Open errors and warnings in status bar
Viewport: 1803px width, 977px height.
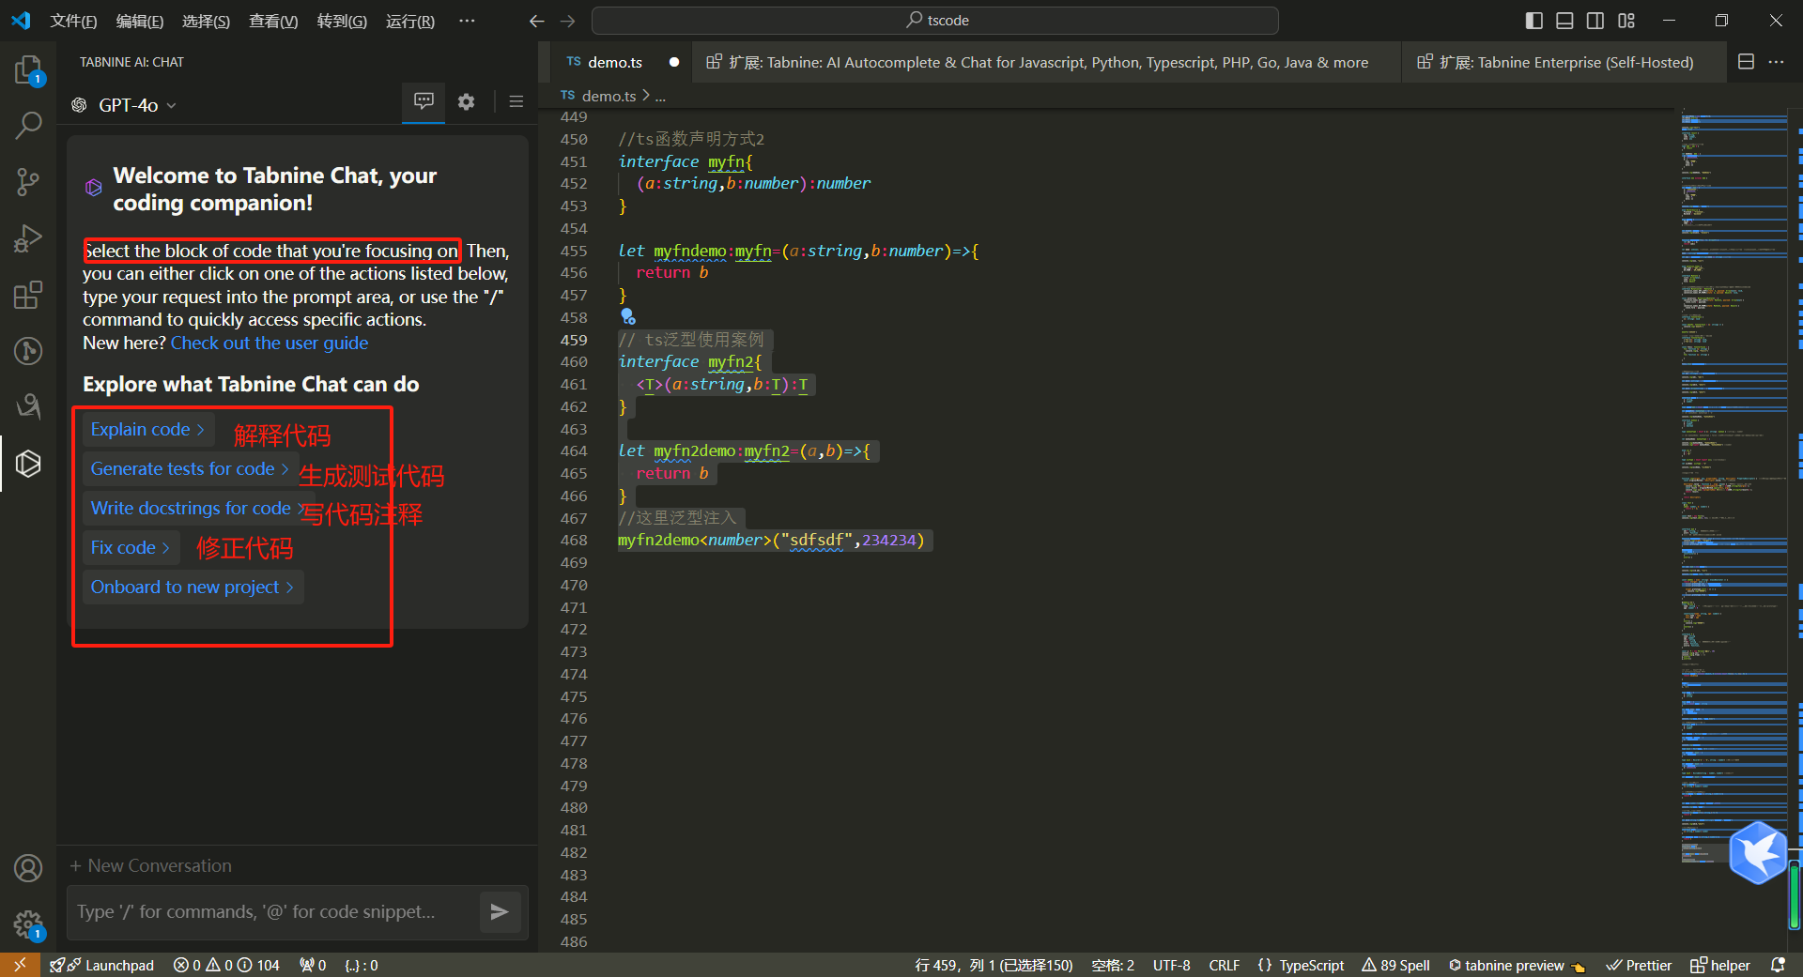(226, 965)
